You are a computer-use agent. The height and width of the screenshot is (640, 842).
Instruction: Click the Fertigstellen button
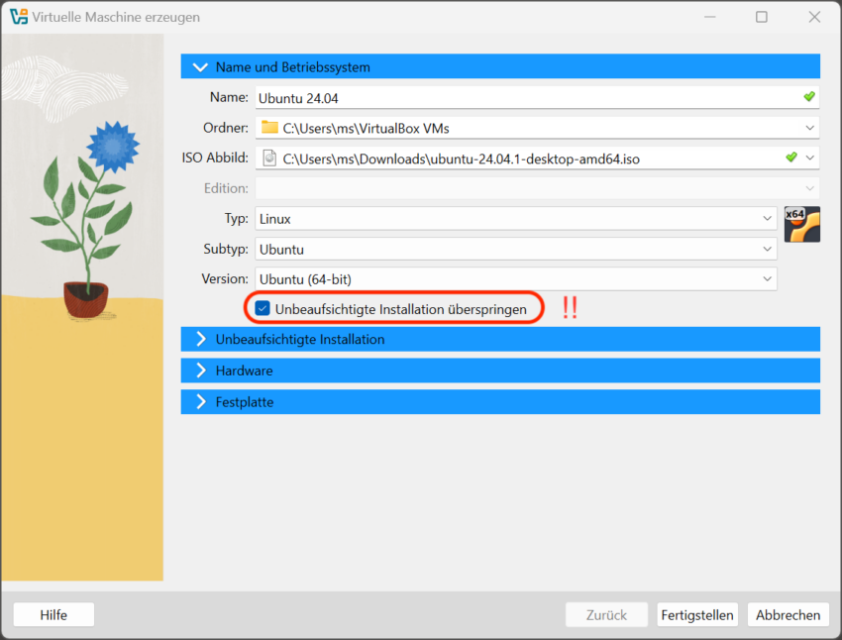(697, 614)
